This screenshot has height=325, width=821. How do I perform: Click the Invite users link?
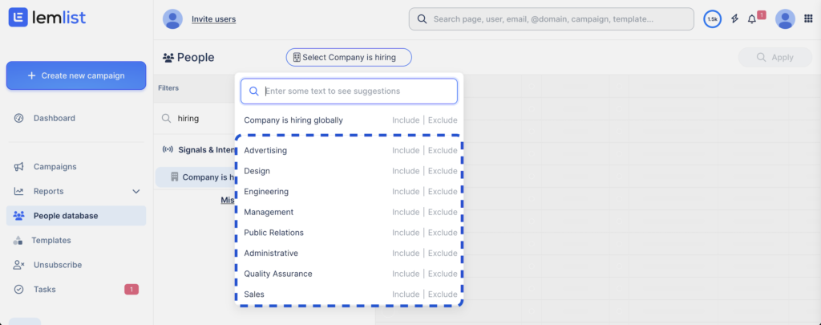point(213,18)
